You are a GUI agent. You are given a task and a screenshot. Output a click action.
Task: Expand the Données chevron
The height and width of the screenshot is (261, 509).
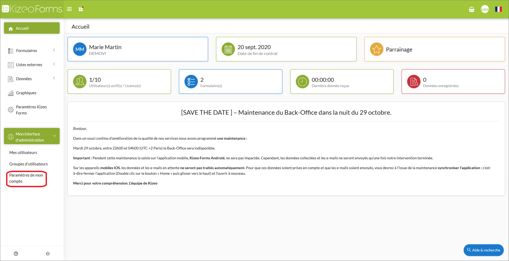coord(54,78)
